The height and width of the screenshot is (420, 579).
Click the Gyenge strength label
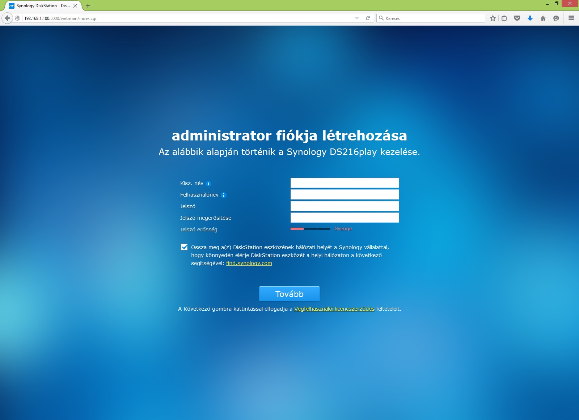[x=343, y=229]
